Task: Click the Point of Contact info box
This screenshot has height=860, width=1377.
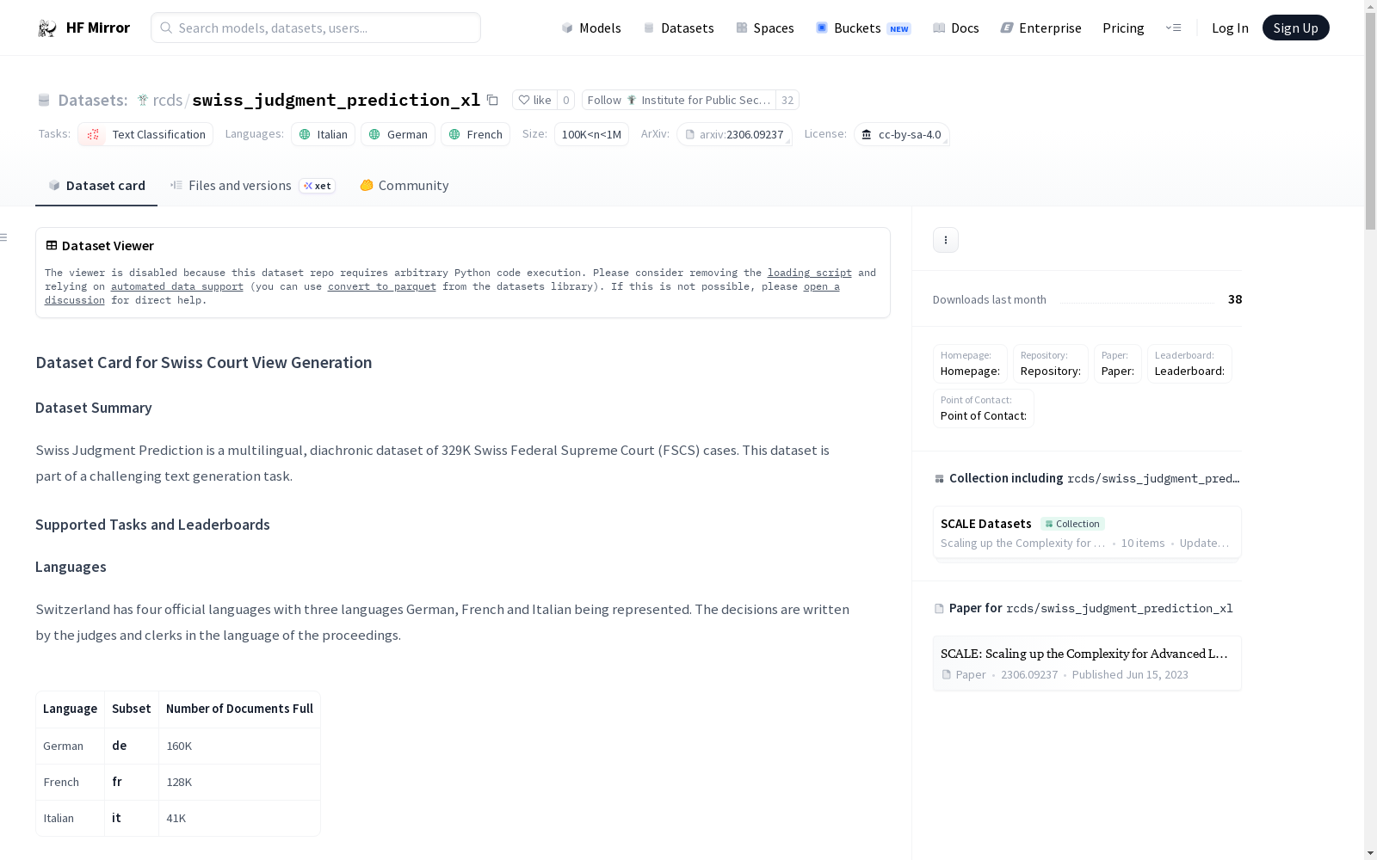Action: tap(984, 408)
